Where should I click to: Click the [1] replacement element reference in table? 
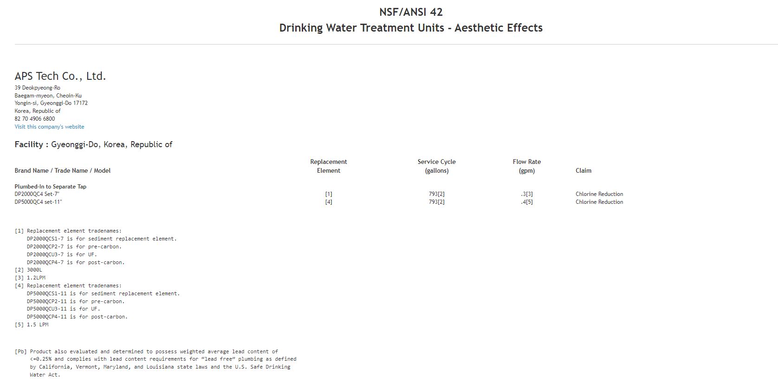(329, 194)
